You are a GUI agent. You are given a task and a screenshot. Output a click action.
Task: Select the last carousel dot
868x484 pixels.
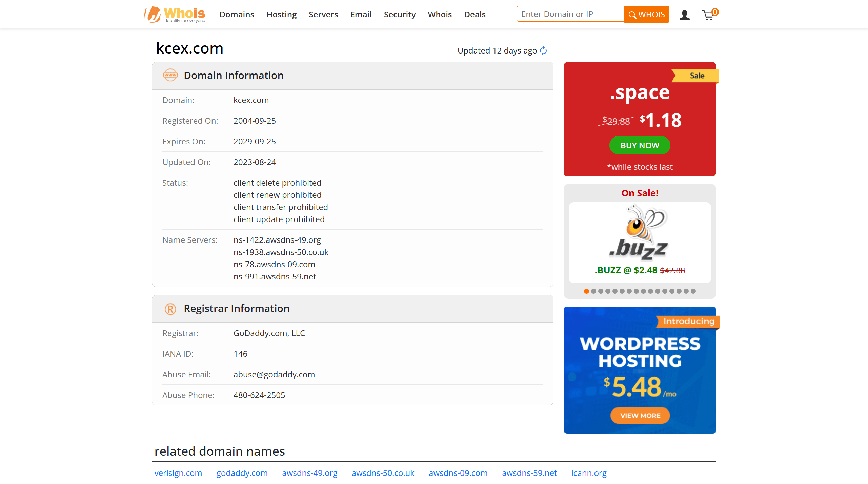(x=693, y=291)
